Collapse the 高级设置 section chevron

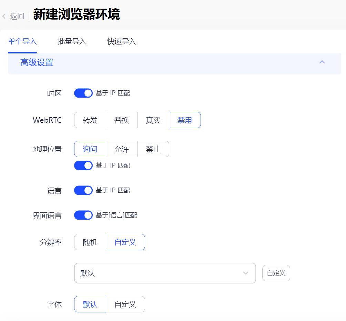[322, 62]
